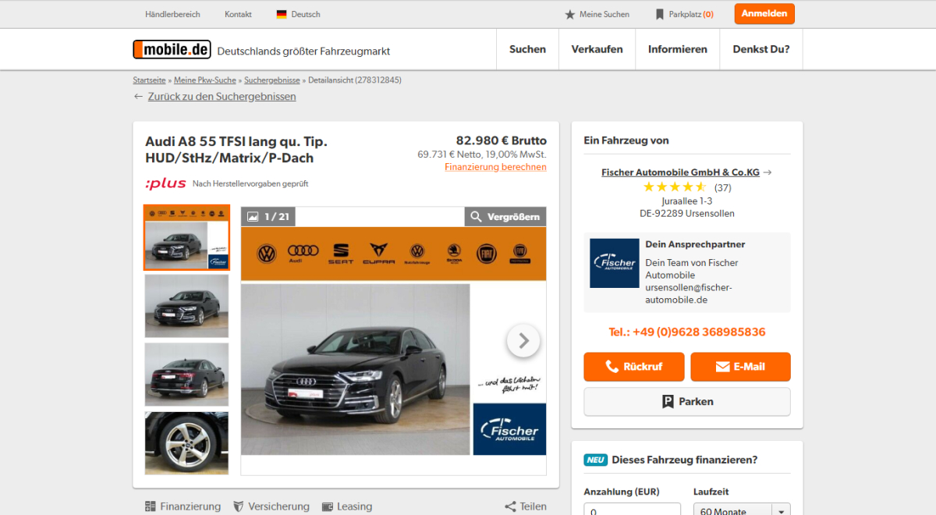
Task: Click the NEU badge in financing panel
Action: point(595,460)
